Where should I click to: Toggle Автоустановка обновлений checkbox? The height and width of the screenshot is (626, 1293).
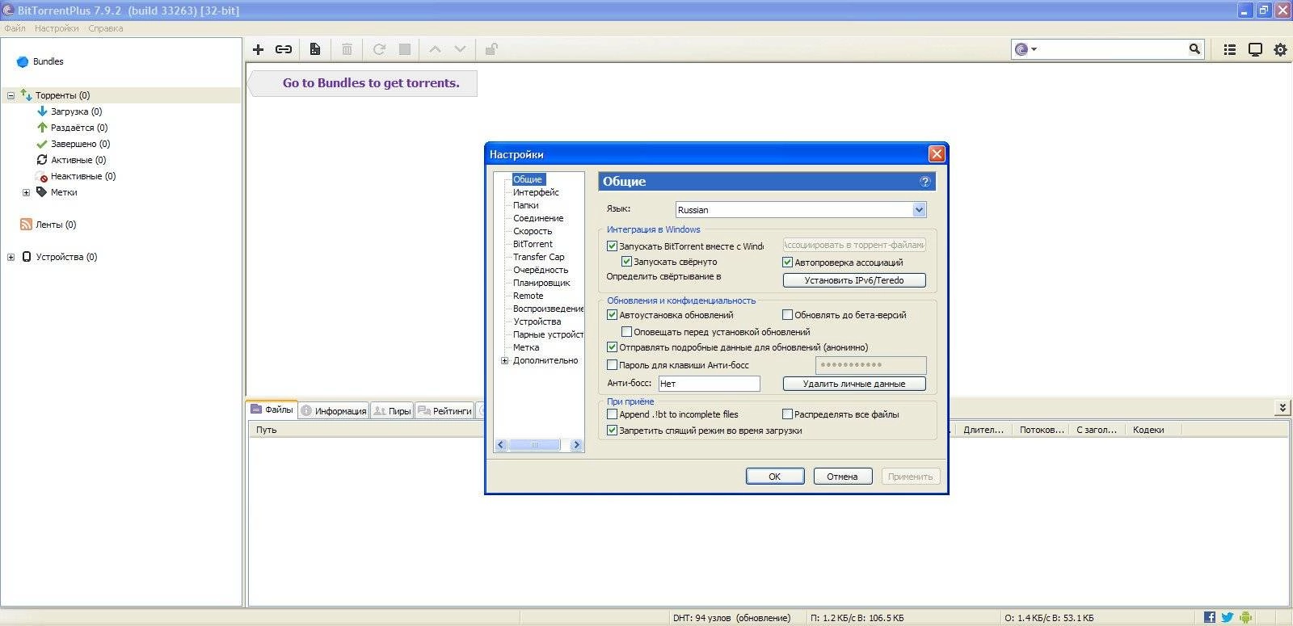(612, 315)
